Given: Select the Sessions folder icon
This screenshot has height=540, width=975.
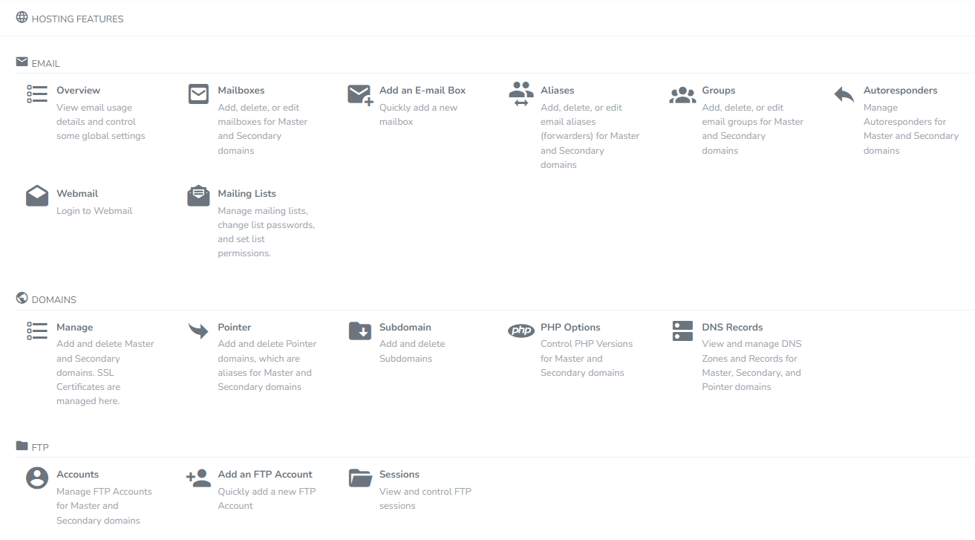Looking at the screenshot, I should pos(359,478).
